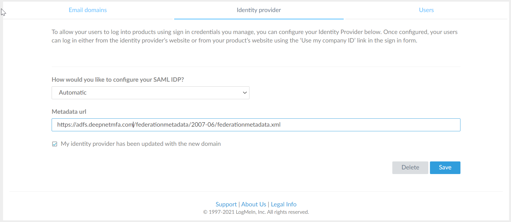Visit the About Us link

254,204
